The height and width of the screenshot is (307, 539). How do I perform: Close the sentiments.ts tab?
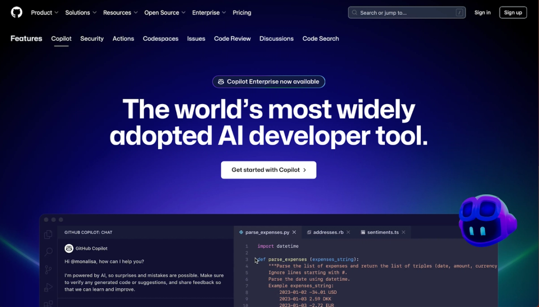pos(404,232)
